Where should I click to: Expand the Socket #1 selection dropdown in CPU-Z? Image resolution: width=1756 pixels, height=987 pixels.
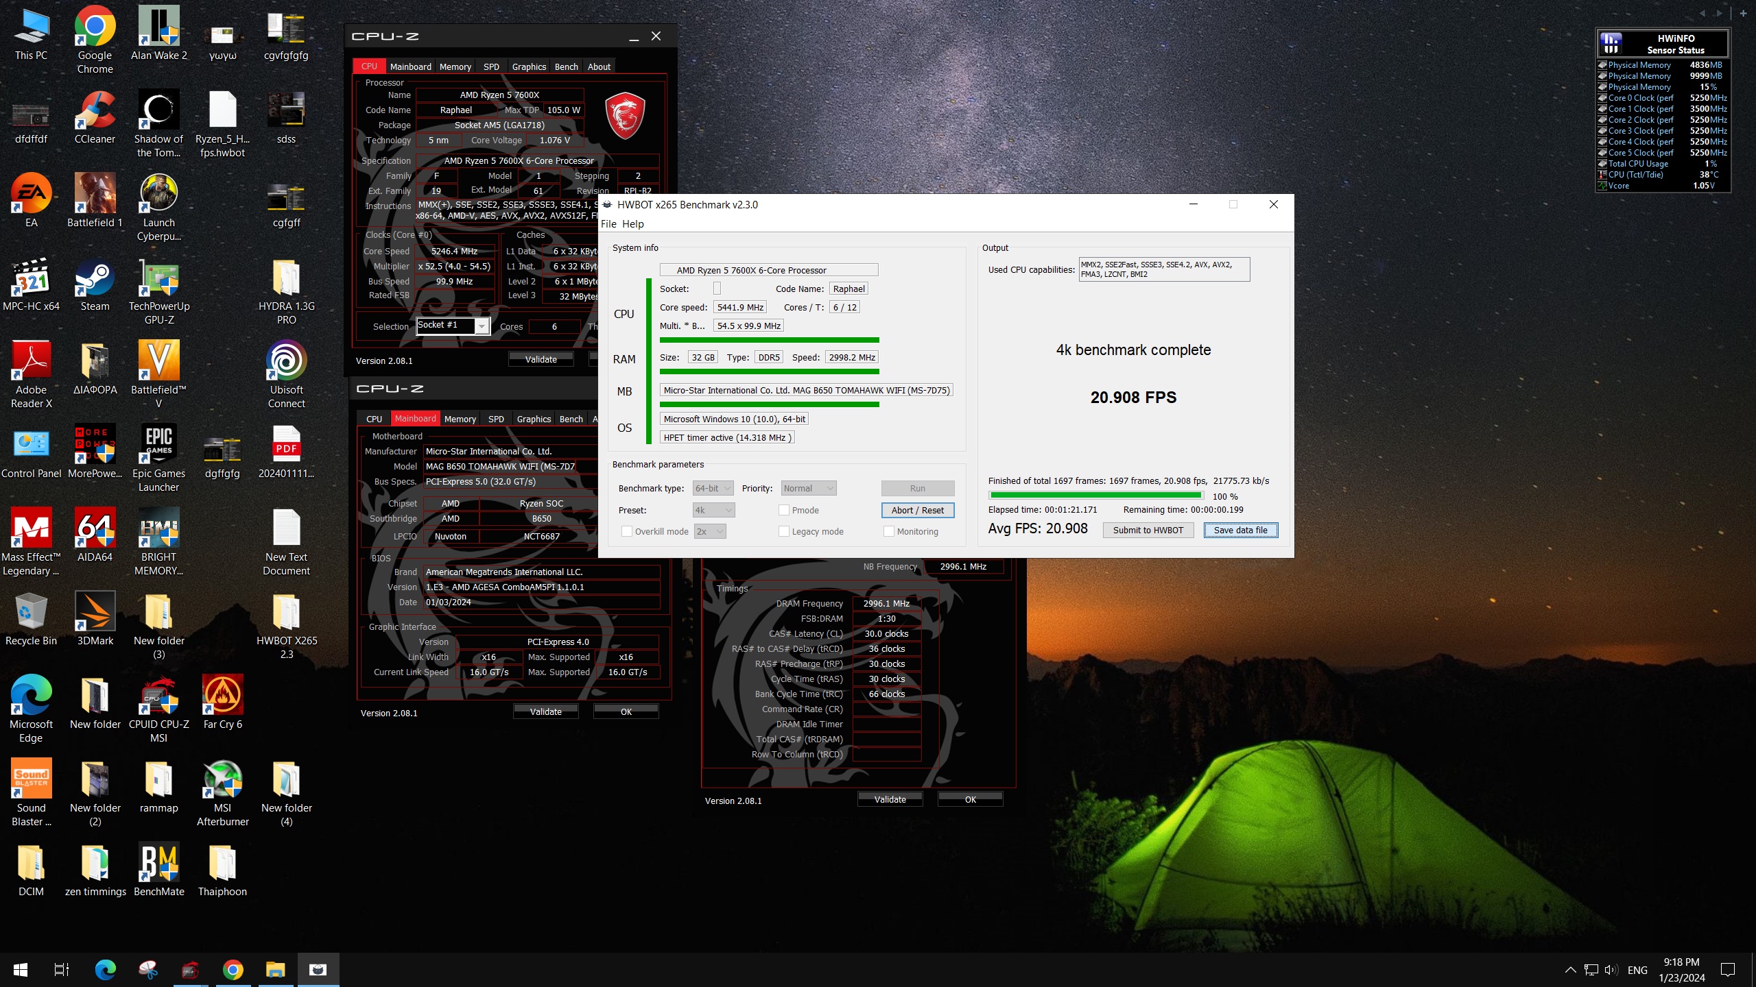click(x=482, y=326)
